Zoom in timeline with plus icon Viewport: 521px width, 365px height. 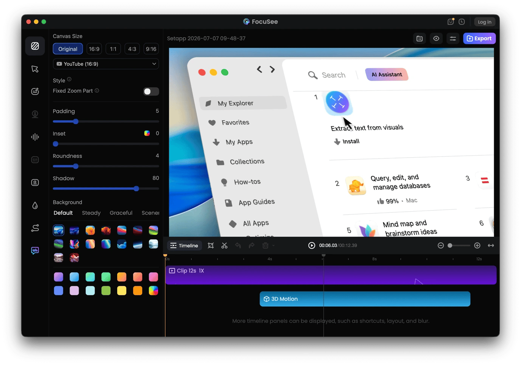[x=478, y=246]
